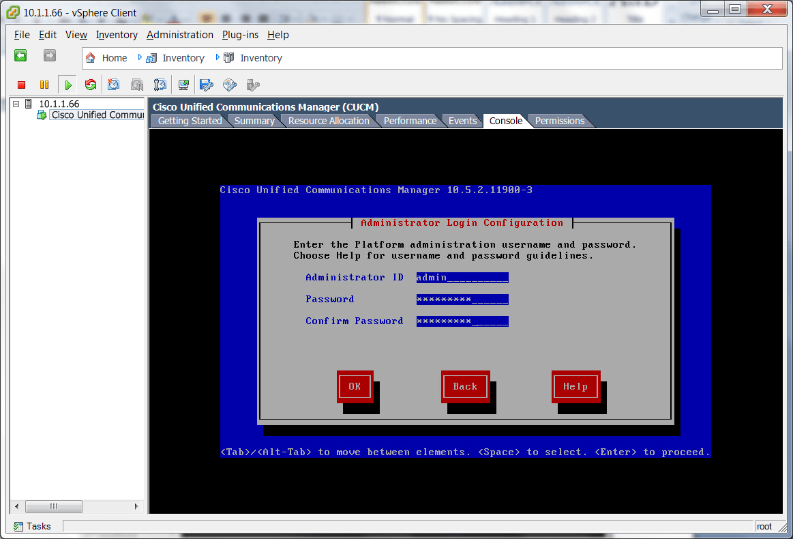793x539 pixels.
Task: Click the vSphere Client title bar logo
Action: point(13,12)
